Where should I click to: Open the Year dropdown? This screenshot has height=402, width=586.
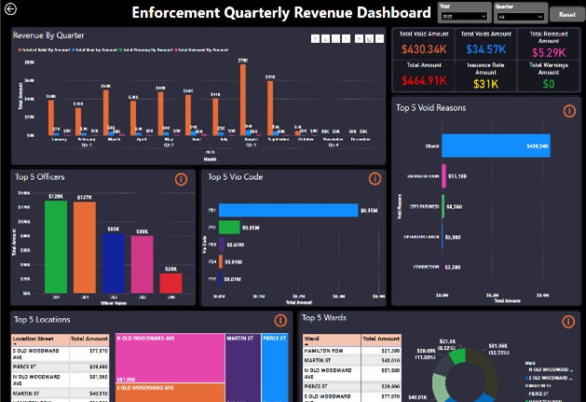pyautogui.click(x=464, y=16)
